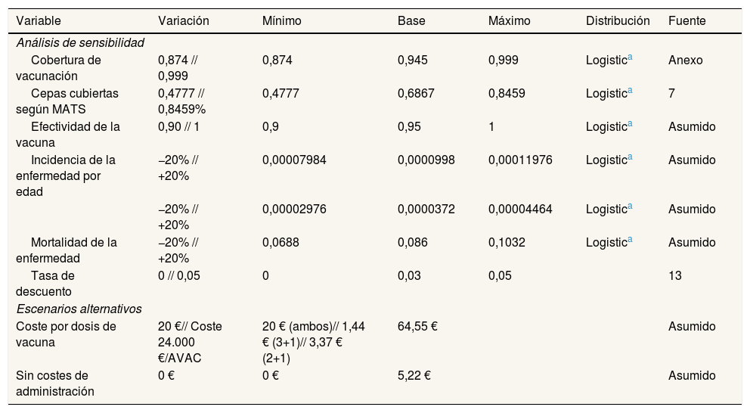This screenshot has height=413, width=750.
Task: Select the 'Variación' column header
Action: pyautogui.click(x=184, y=21)
